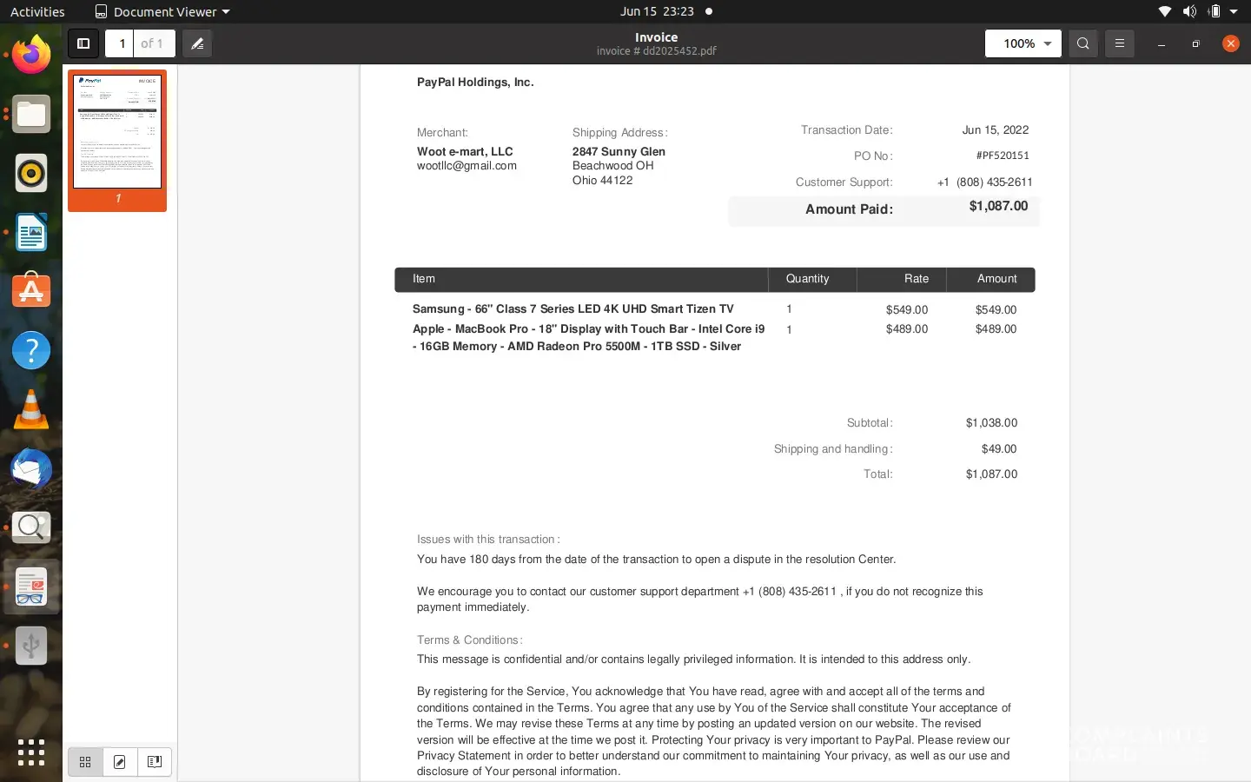
Task: Click the Apple MacBook Pro item description
Action: (588, 338)
